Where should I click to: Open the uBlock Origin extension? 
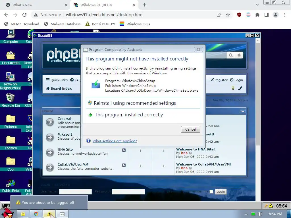(239, 15)
